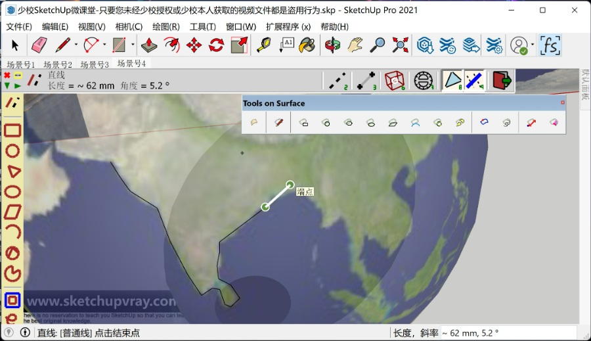591x341 pixels.
Task: Select the Orbit camera tool
Action: [332, 45]
